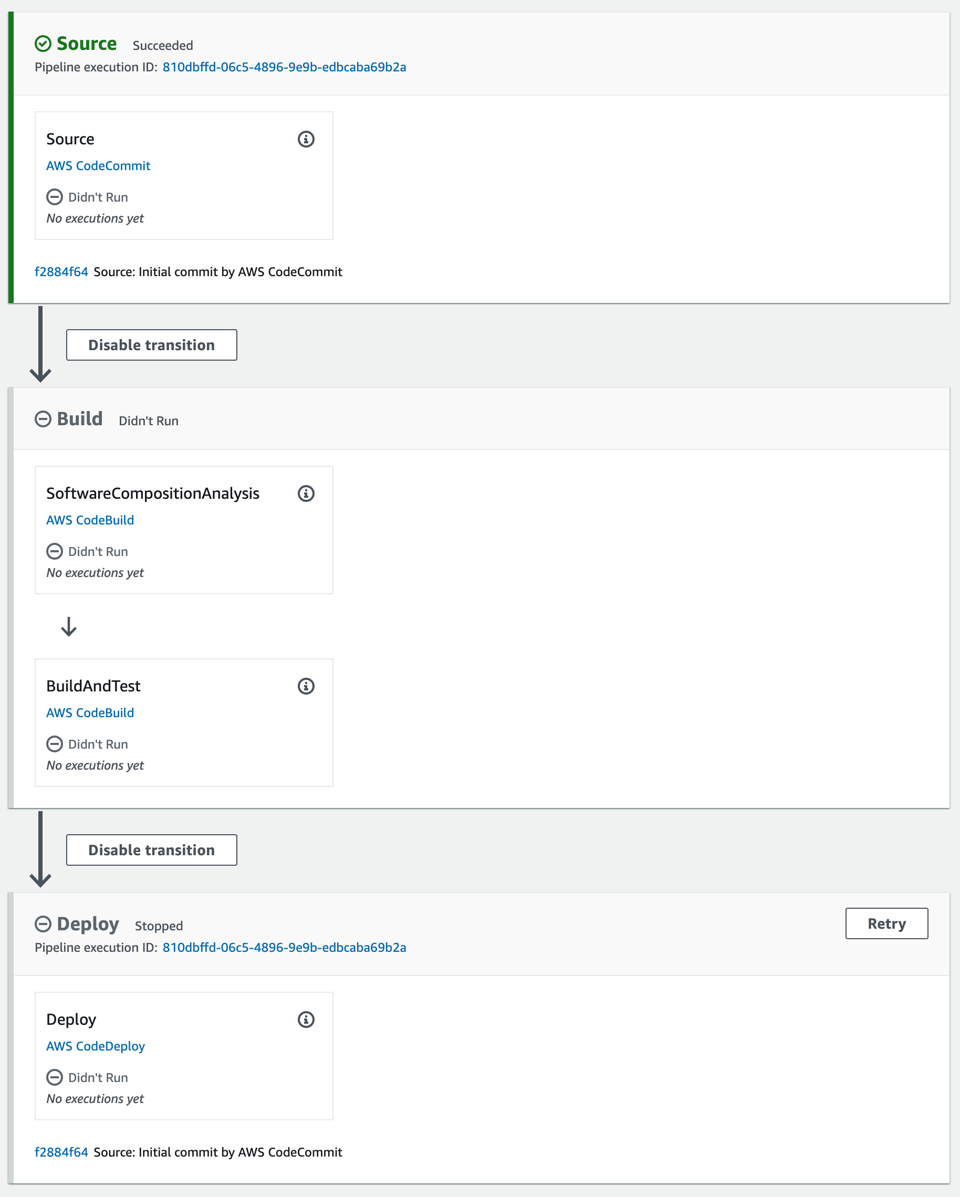
Task: Retry the stopped Deploy stage
Action: [885, 923]
